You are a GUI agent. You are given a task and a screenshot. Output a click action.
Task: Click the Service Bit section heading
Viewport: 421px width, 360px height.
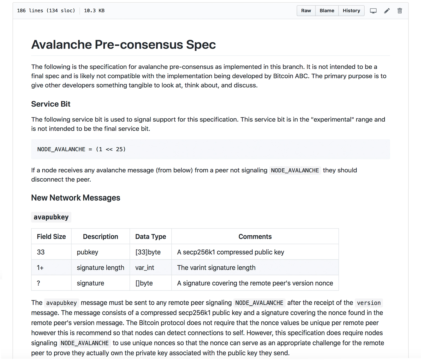(50, 104)
